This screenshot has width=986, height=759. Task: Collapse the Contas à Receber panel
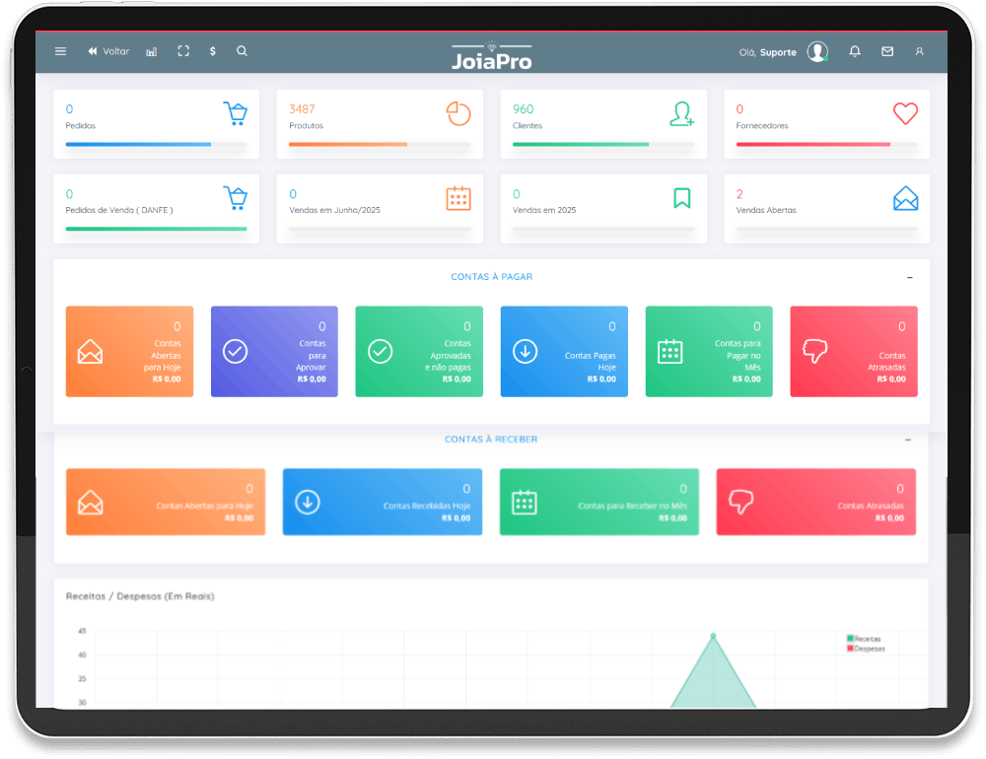point(908,440)
